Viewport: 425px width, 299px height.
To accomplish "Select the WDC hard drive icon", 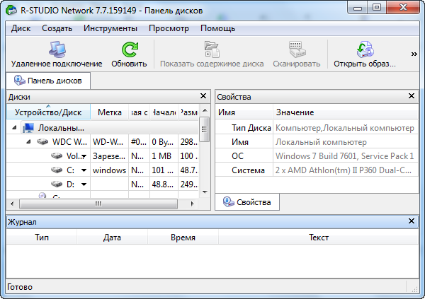I will click(42, 141).
